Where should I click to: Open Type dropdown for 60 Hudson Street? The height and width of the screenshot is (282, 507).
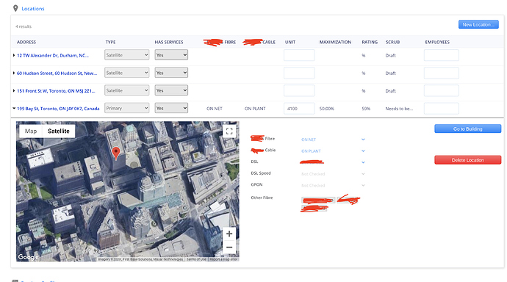tap(126, 73)
